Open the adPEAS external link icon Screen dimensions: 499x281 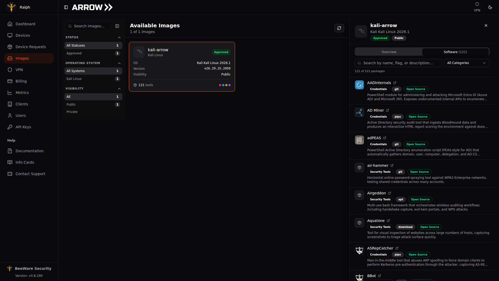pos(384,138)
